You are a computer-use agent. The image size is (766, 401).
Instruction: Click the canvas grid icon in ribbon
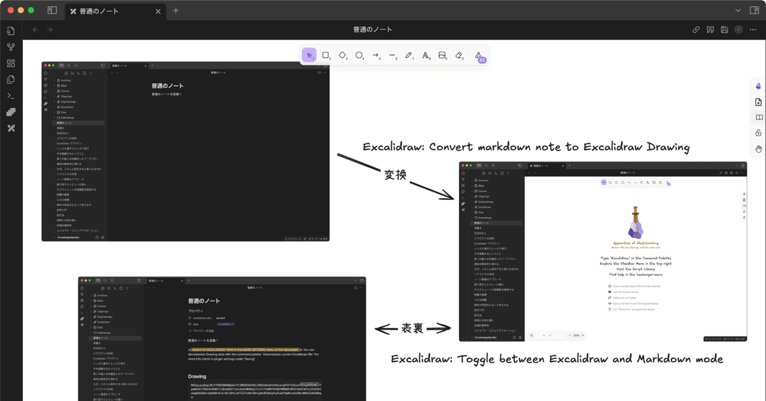pyautogui.click(x=11, y=63)
